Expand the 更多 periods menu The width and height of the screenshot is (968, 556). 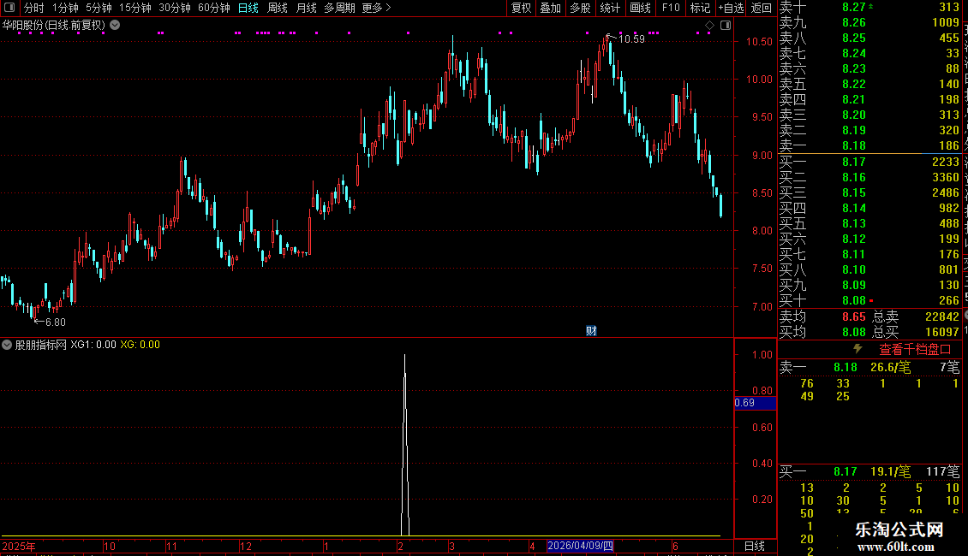[377, 8]
